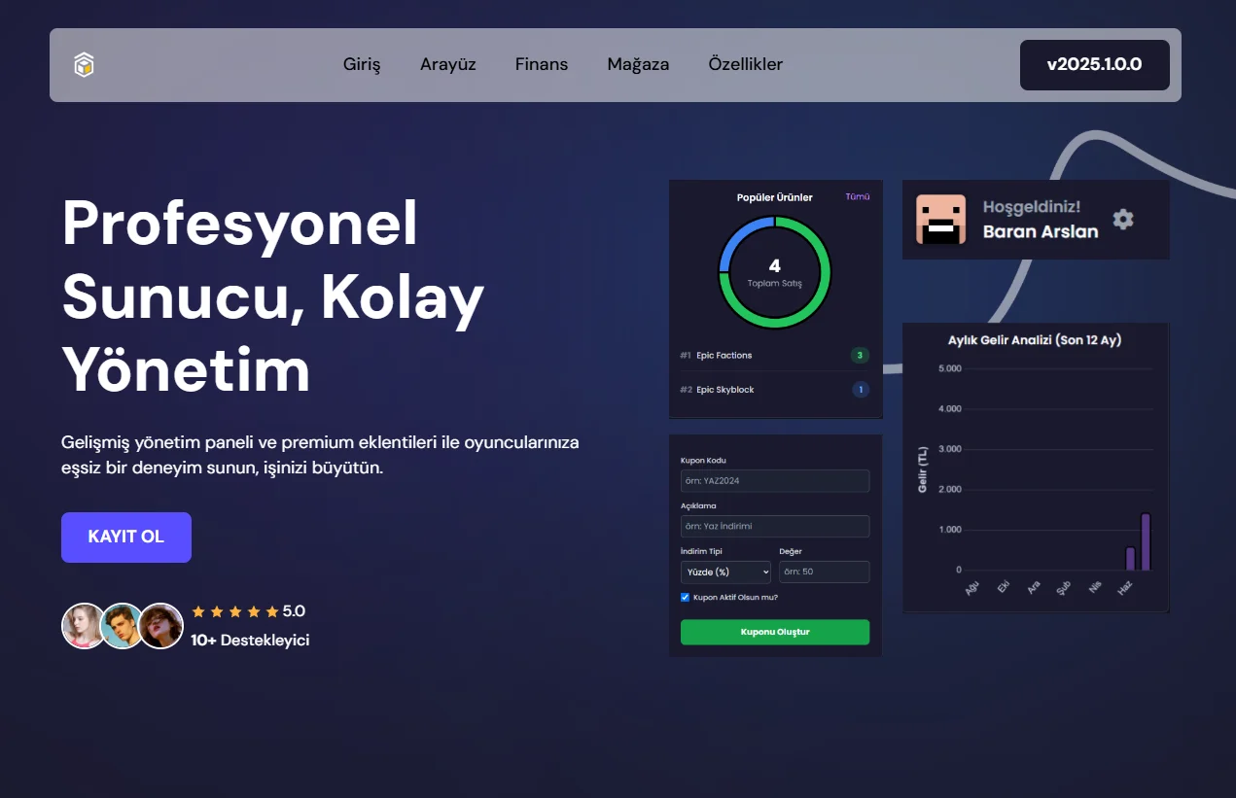Click the third supporter avatar photo
This screenshot has width=1236, height=798.
[x=160, y=626]
